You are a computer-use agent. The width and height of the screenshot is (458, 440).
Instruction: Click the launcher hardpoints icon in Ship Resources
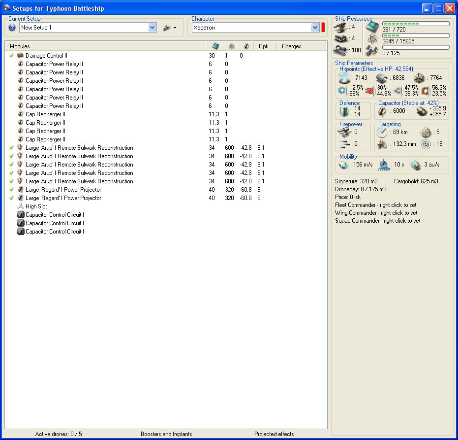point(340,38)
